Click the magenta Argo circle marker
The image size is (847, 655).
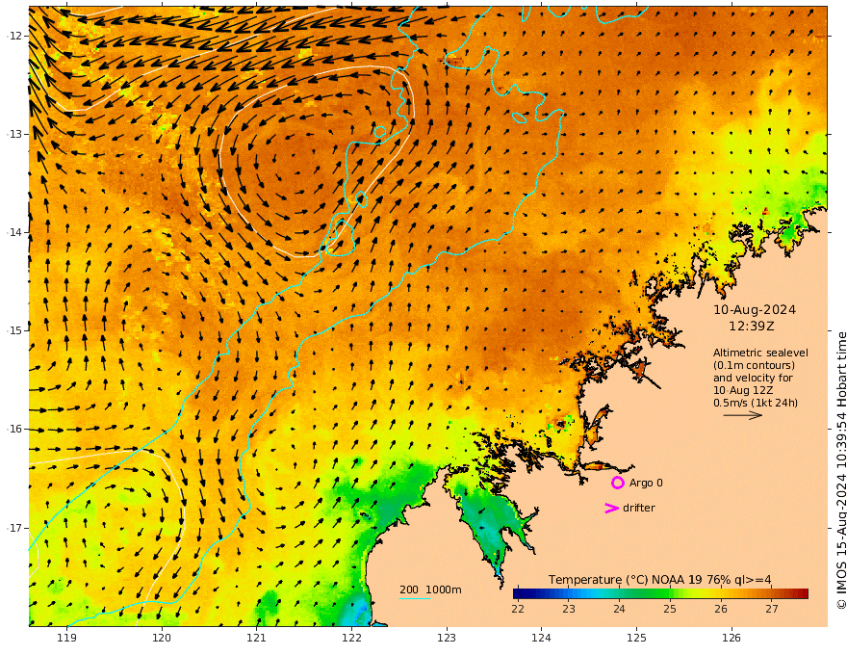tap(617, 483)
